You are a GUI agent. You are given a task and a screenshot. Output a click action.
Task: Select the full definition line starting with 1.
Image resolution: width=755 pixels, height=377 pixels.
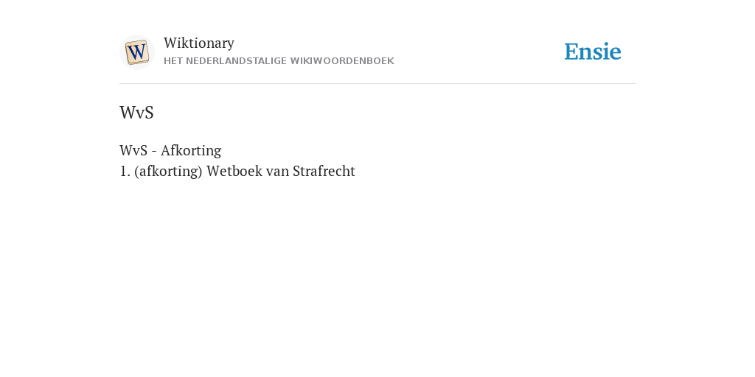point(237,171)
